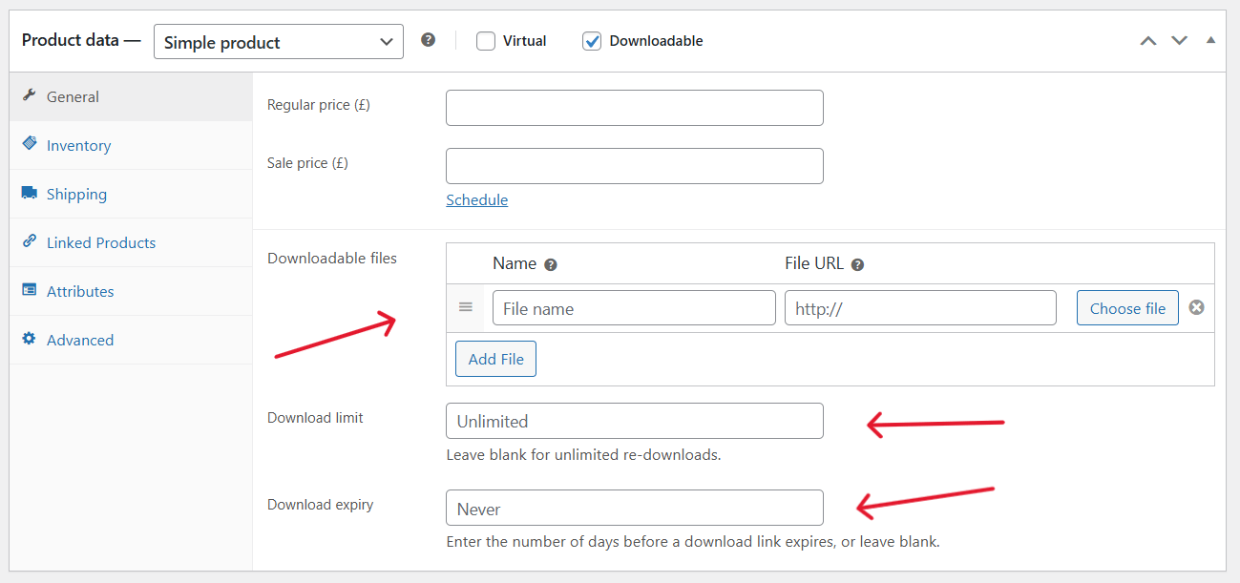
Task: Open the Simple product dropdown
Action: point(278,41)
